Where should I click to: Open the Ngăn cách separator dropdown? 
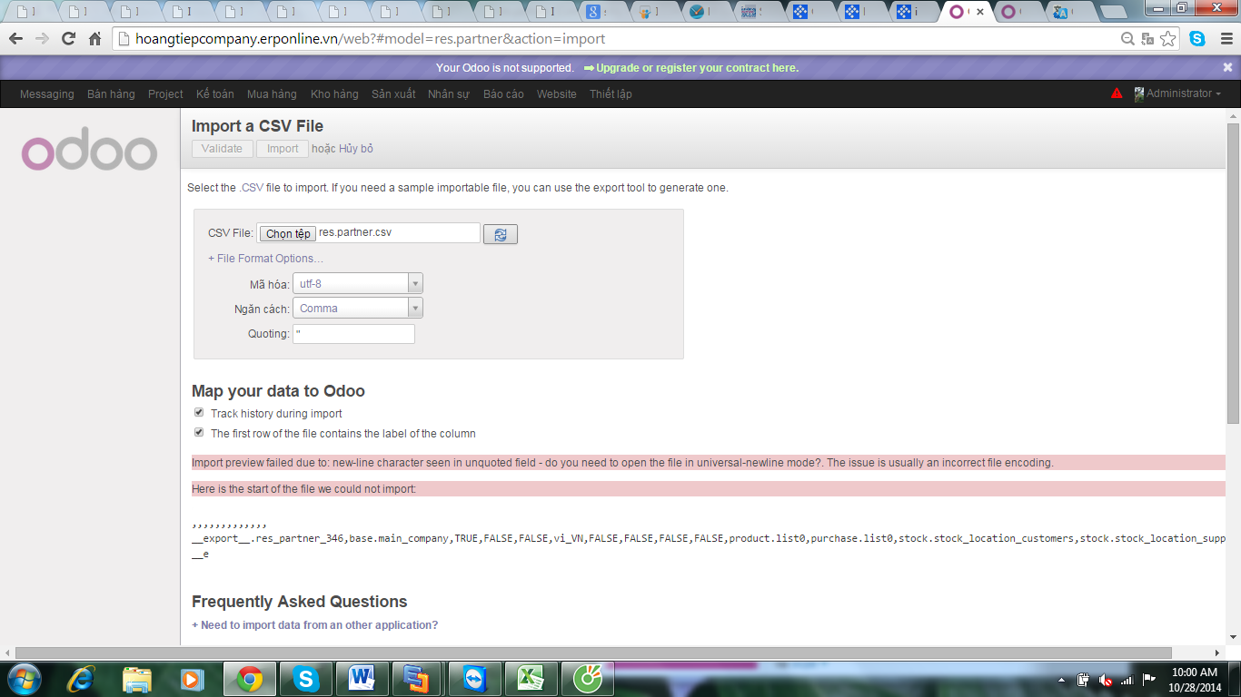point(358,308)
